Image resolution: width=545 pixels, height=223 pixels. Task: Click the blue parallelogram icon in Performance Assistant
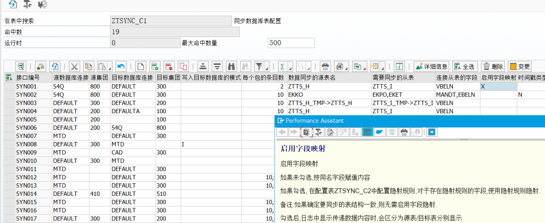point(379,132)
